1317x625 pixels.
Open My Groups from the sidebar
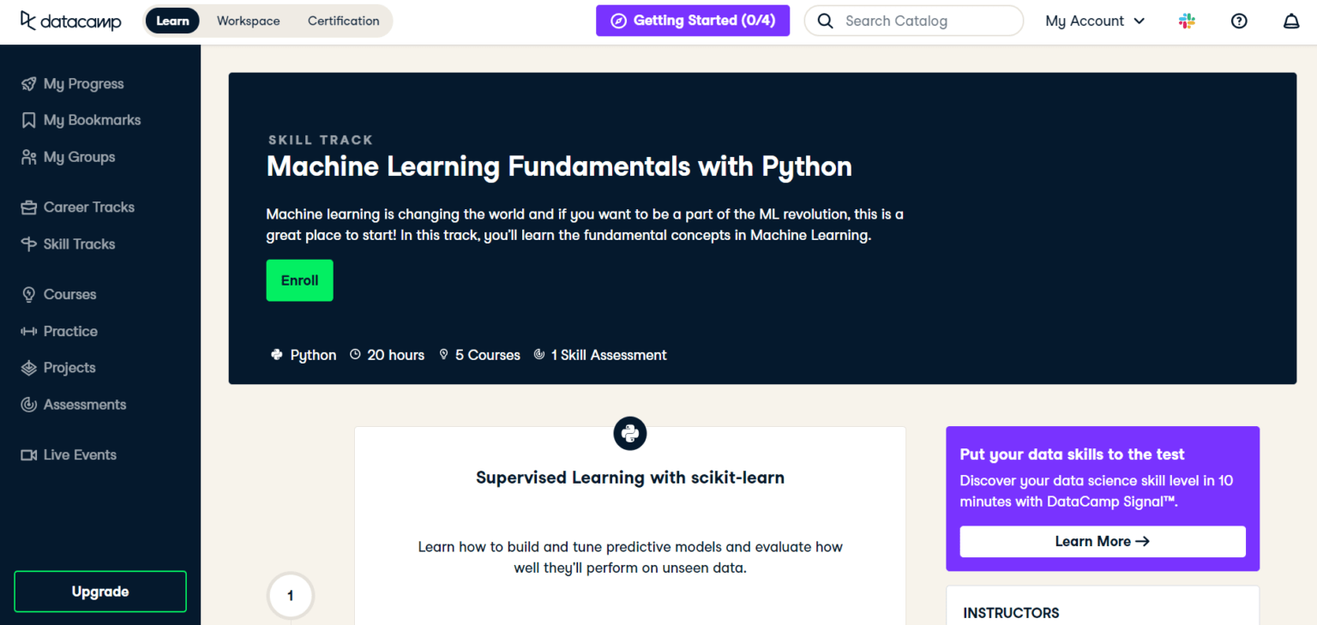coord(79,157)
